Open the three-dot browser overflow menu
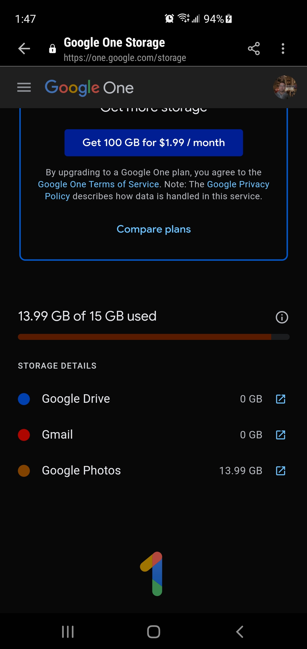Screen dimensions: 307x649 point(283,49)
